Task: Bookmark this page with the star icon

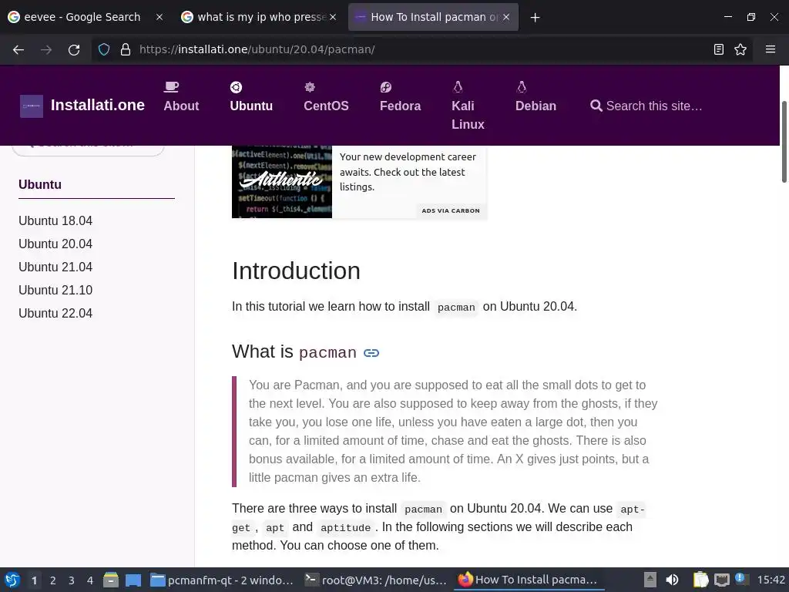Action: 740,49
